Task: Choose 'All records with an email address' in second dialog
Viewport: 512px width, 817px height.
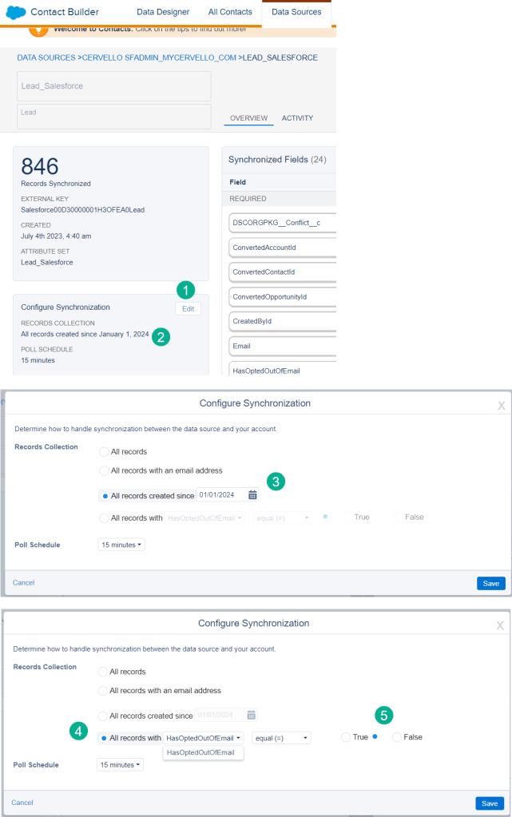Action: 103,691
